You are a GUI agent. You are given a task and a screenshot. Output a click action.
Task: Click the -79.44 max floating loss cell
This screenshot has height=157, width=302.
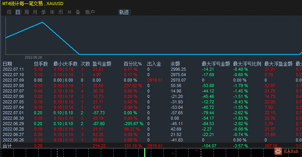(x=208, y=113)
